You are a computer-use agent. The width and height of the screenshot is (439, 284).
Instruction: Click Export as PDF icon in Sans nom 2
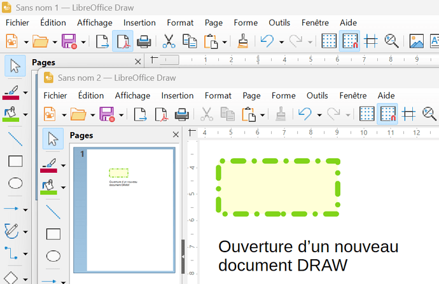(161, 114)
